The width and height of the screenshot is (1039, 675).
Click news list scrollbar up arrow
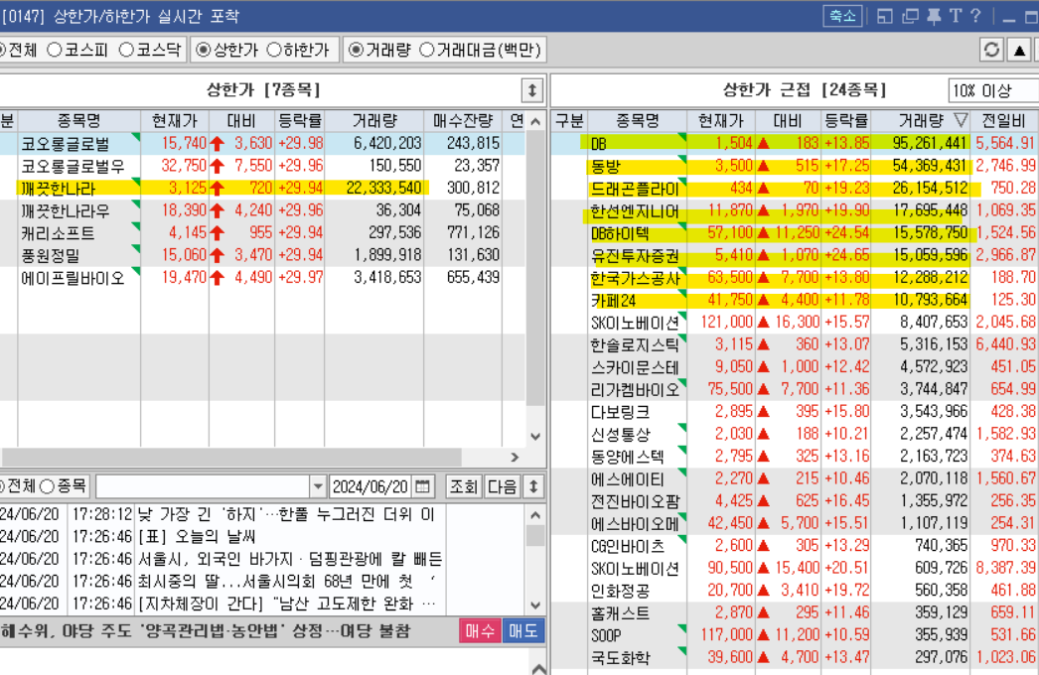(x=535, y=515)
